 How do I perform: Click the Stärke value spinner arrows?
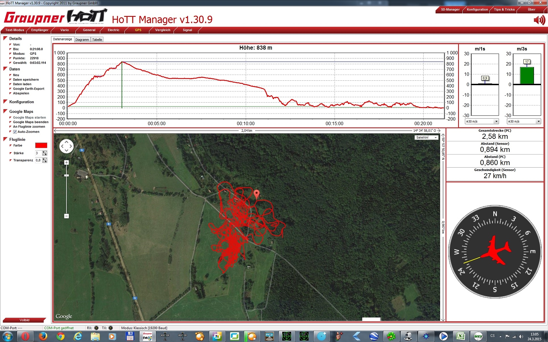tap(45, 153)
